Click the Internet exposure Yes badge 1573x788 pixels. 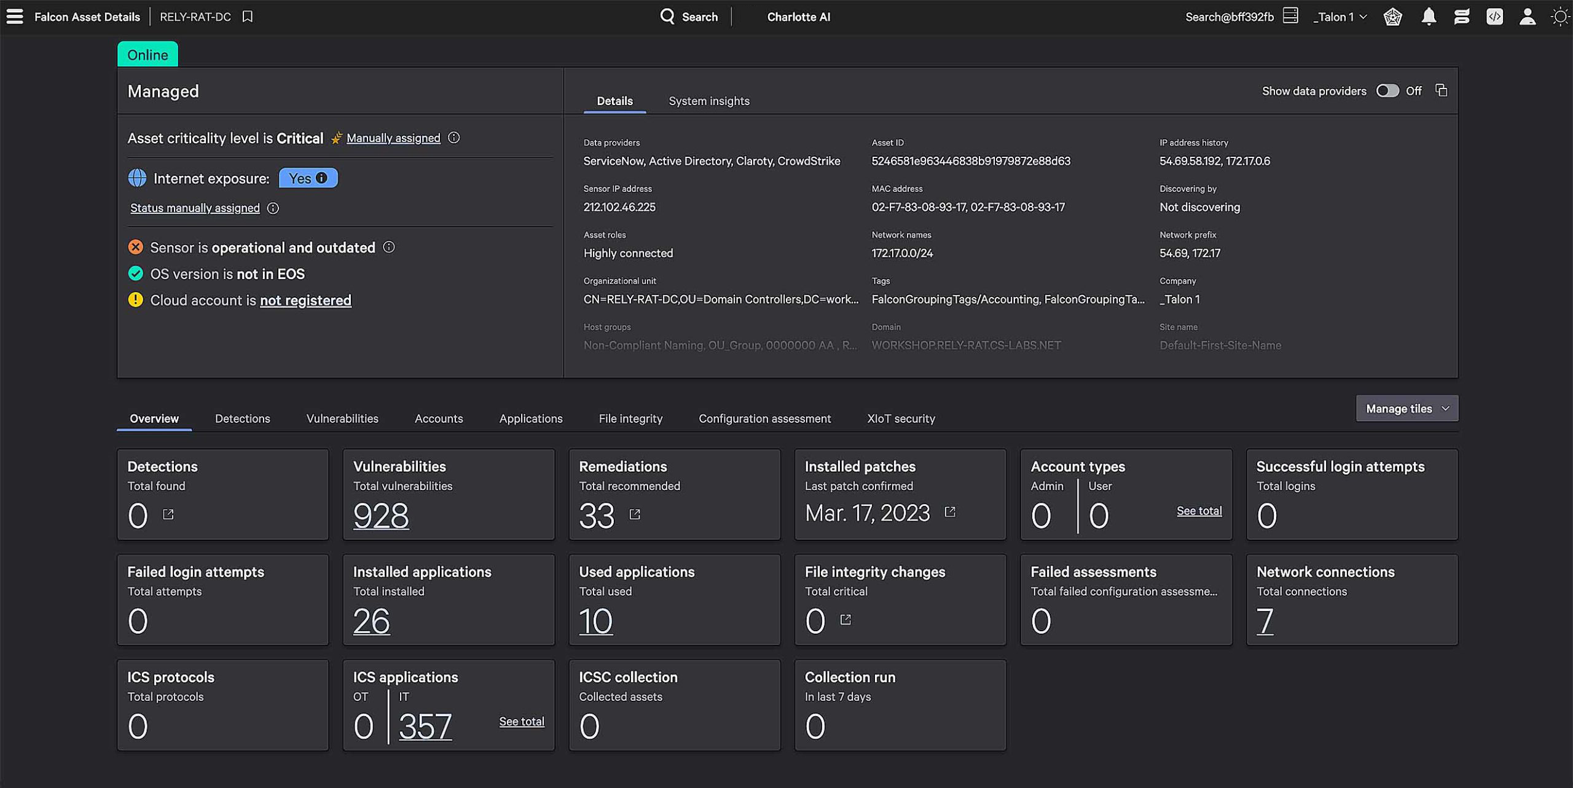pyautogui.click(x=308, y=178)
